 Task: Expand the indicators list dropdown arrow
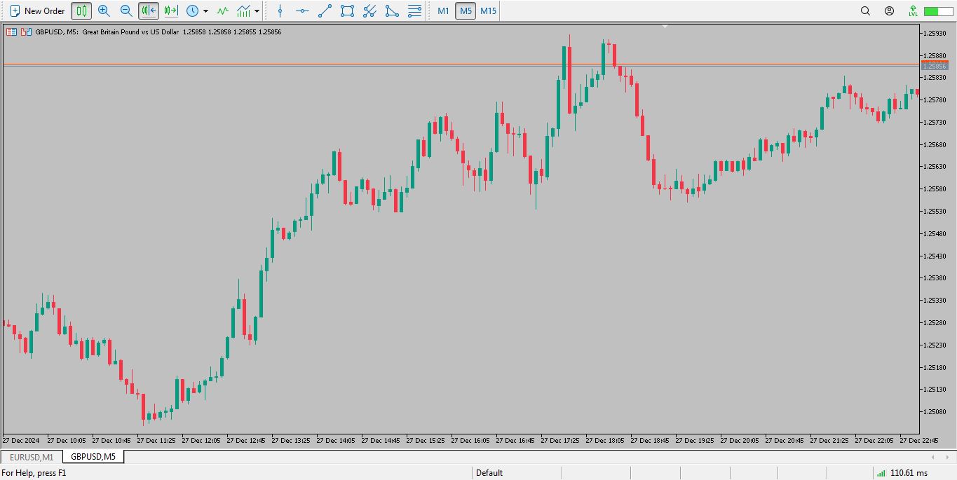257,11
